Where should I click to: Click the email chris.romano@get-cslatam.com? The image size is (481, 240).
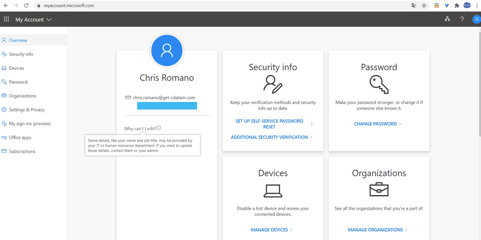tap(164, 98)
